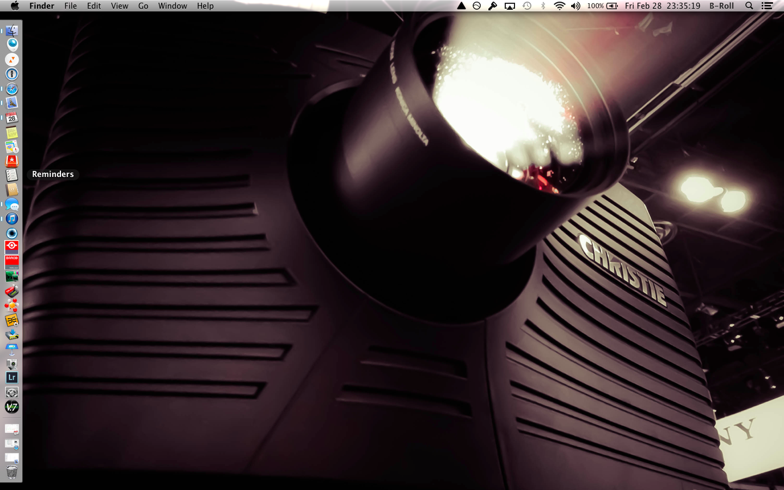Open the View menu
This screenshot has width=784, height=490.
click(x=120, y=6)
